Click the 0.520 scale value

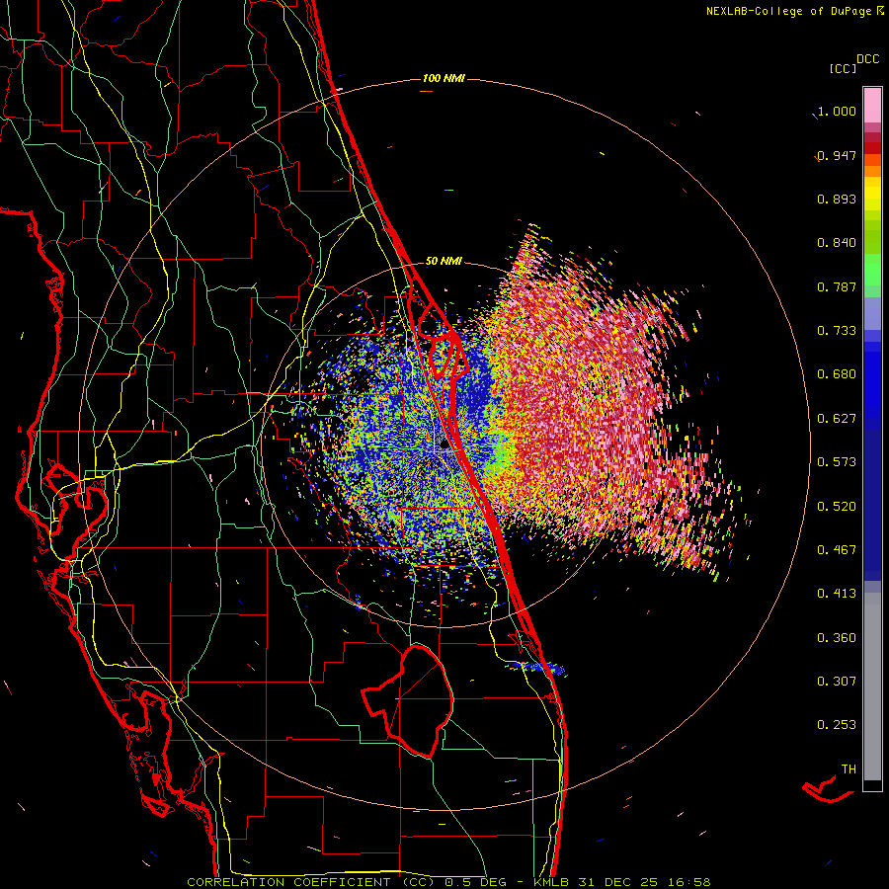coord(837,507)
